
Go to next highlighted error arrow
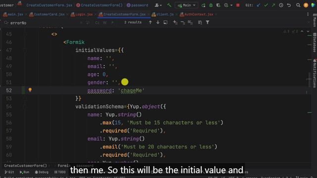click(308, 31)
